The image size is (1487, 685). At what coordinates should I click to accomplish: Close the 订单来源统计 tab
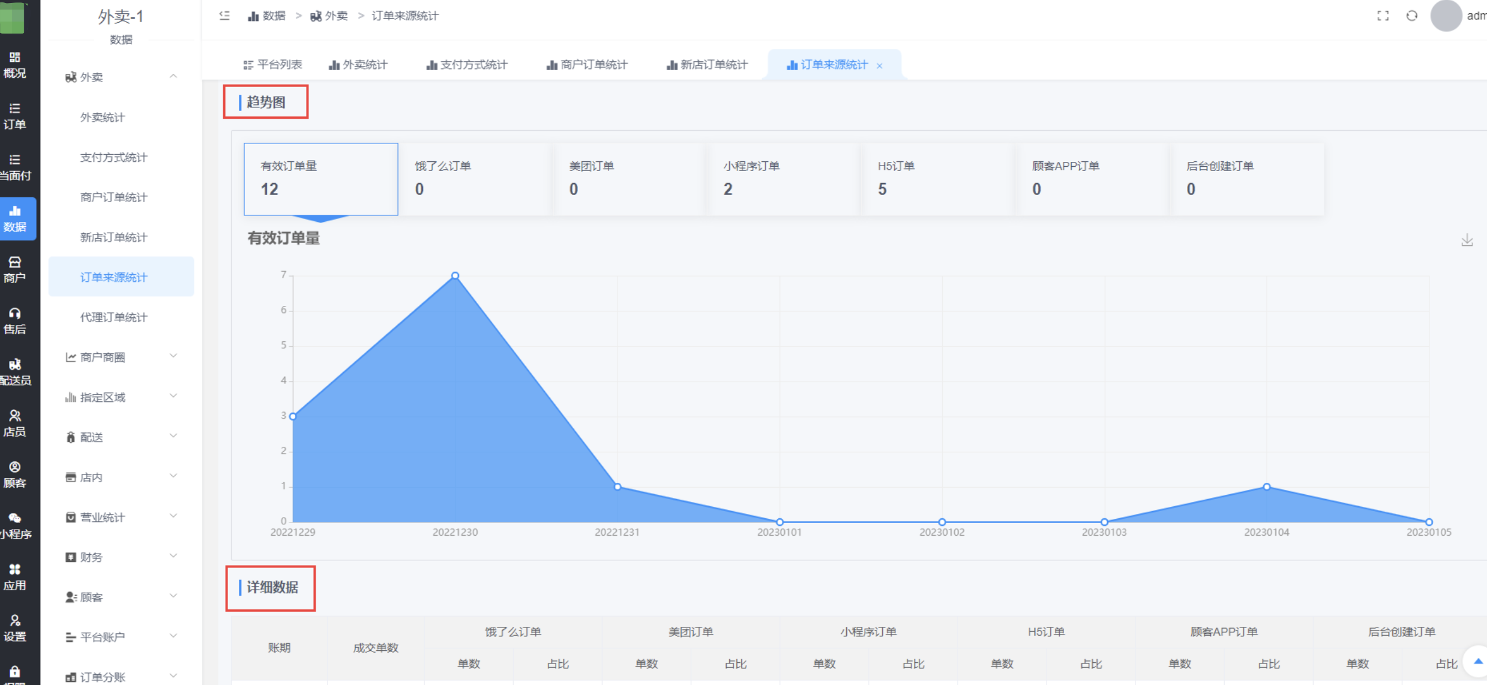880,65
